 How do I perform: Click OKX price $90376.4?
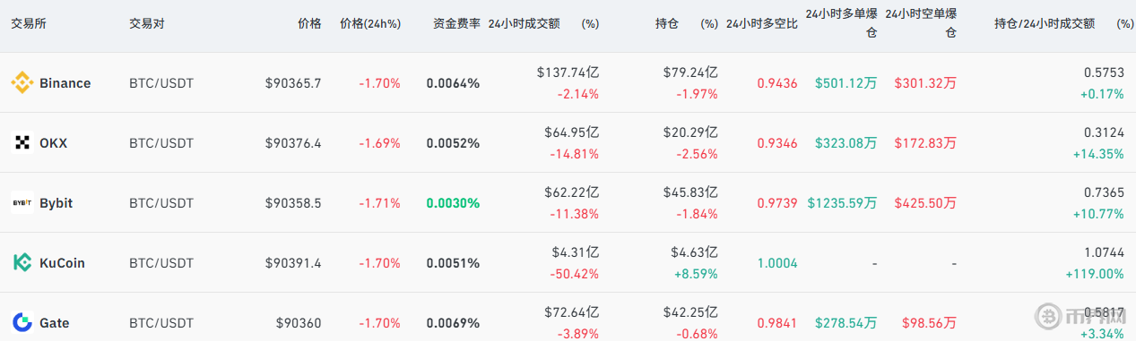tap(293, 143)
